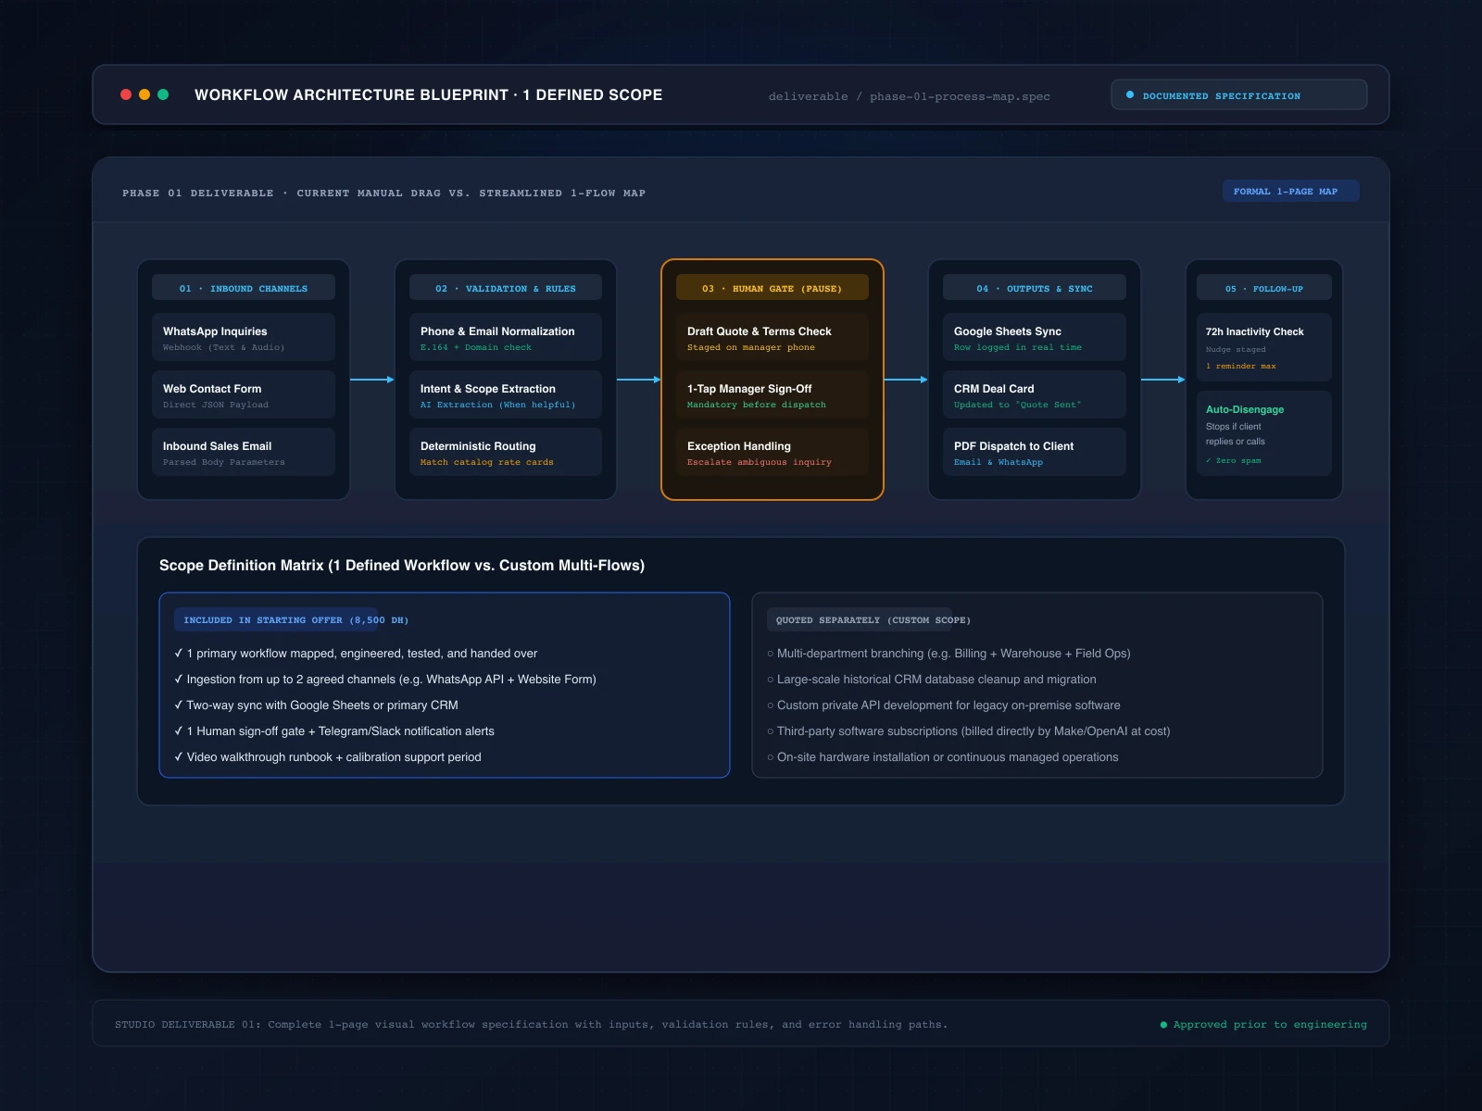The image size is (1482, 1111).
Task: Click the PDF Dispatch to Client card
Action: pyautogui.click(x=1035, y=452)
